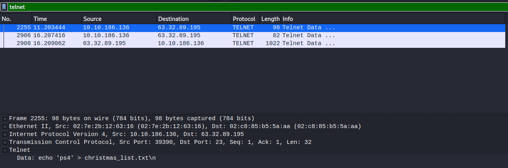Click the display filter bookmark icon
The height and width of the screenshot is (168, 508).
click(4, 7)
